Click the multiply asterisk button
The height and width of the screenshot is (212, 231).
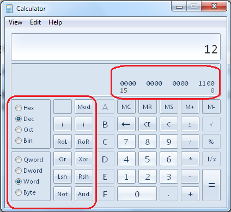click(x=190, y=159)
